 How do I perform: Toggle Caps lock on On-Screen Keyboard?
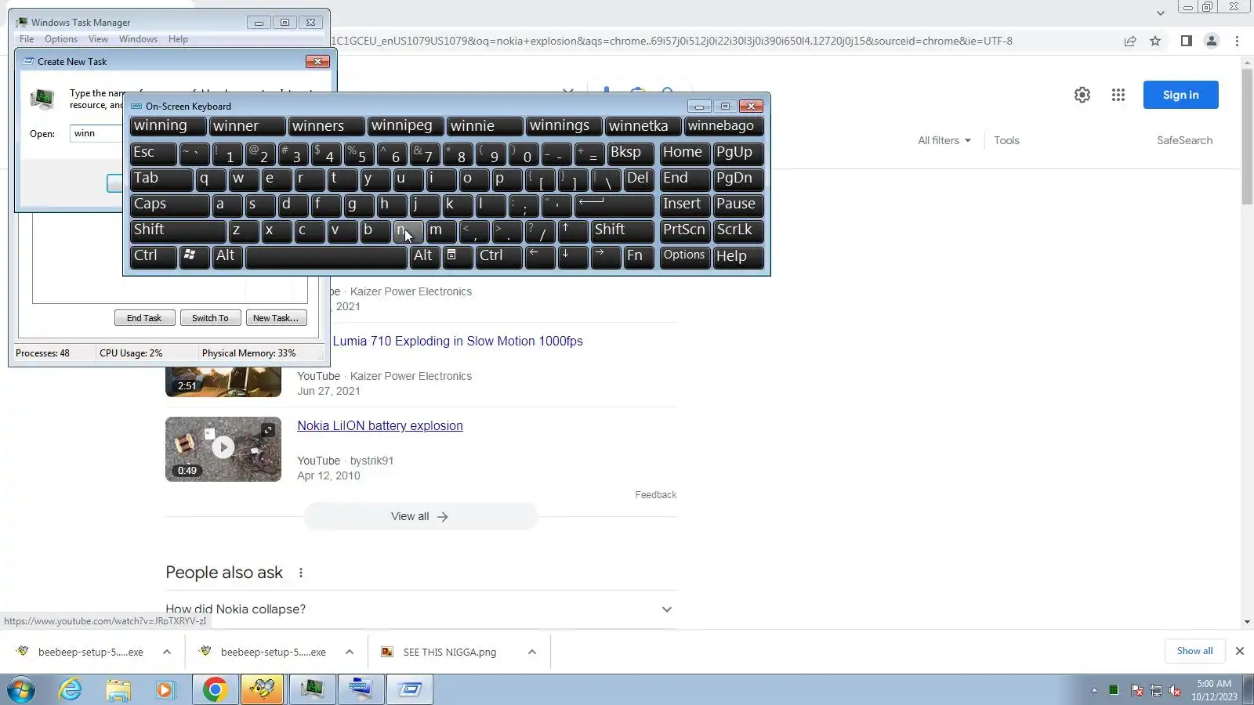170,204
